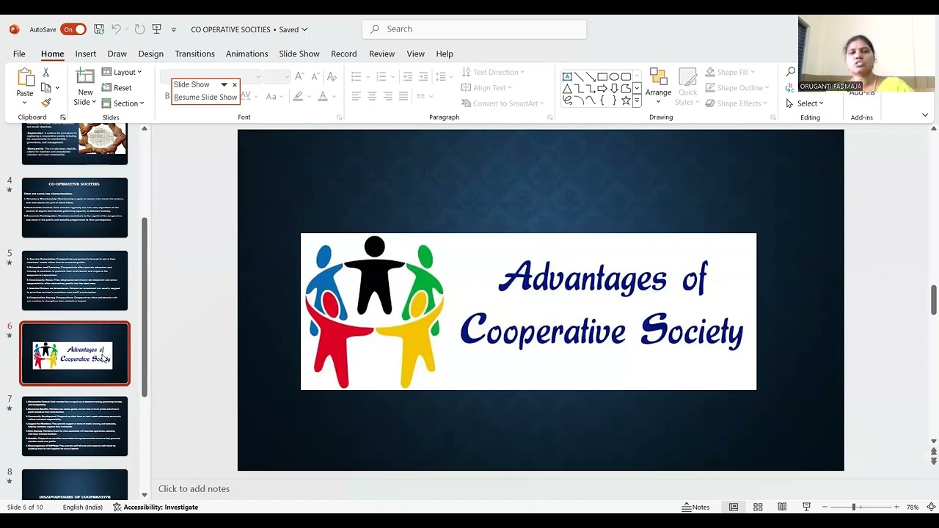Click the Format Painter brush icon

[45, 103]
